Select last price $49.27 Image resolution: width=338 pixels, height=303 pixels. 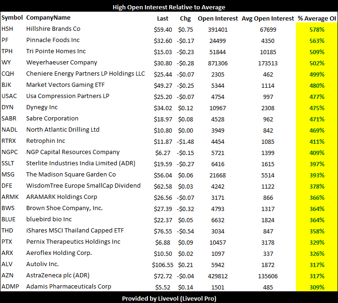[163, 86]
